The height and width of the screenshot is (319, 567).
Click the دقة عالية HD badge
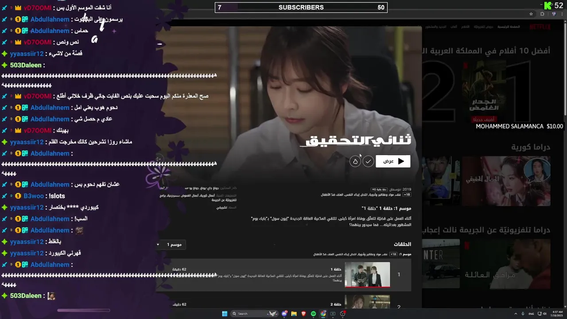tap(379, 190)
